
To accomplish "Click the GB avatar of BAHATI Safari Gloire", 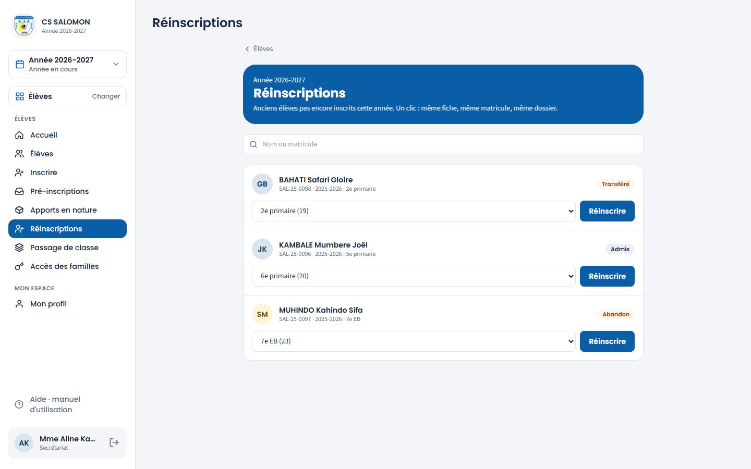I will (262, 184).
